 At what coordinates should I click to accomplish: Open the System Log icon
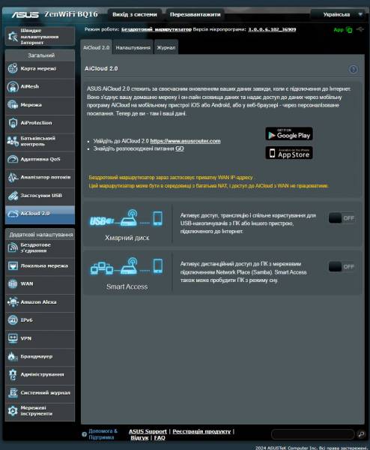13,392
